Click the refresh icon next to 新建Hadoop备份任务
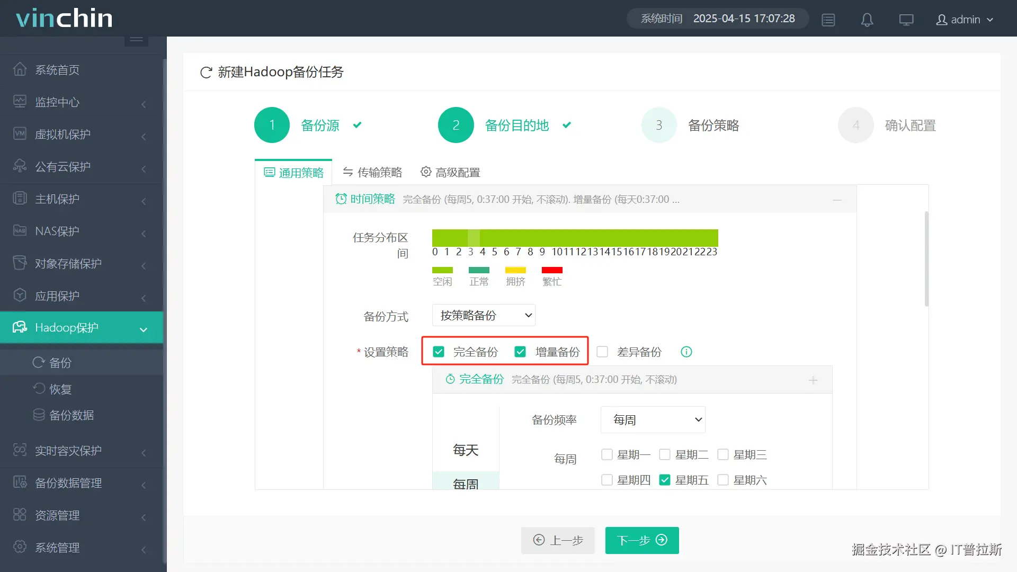 [206, 72]
